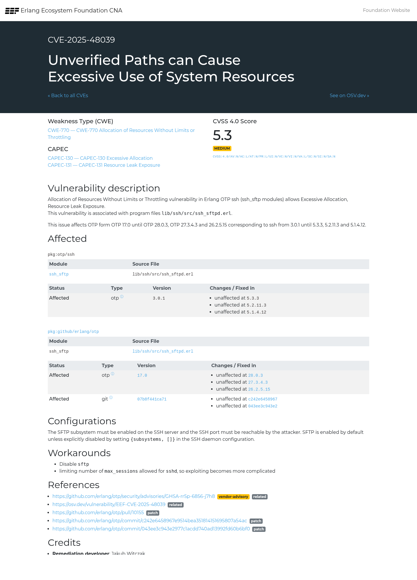Click the CVSS 4.0 vector string
Image resolution: width=417 pixels, height=580 pixels.
[x=274, y=157]
